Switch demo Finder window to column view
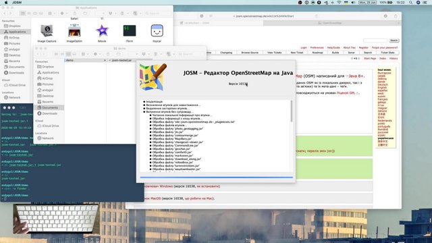This screenshot has width=432, height=243. pos(68,54)
